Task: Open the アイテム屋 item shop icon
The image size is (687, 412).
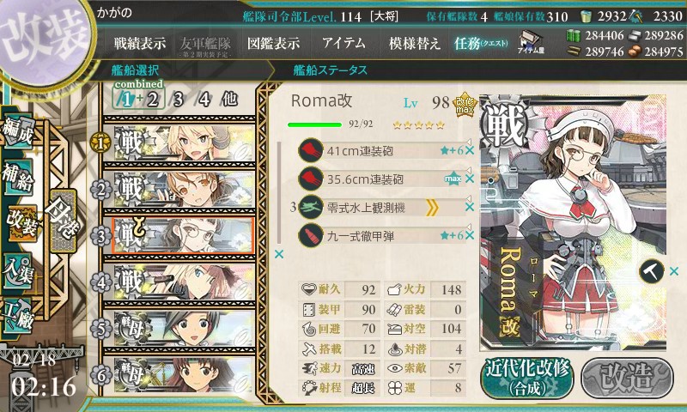Action: tap(531, 42)
